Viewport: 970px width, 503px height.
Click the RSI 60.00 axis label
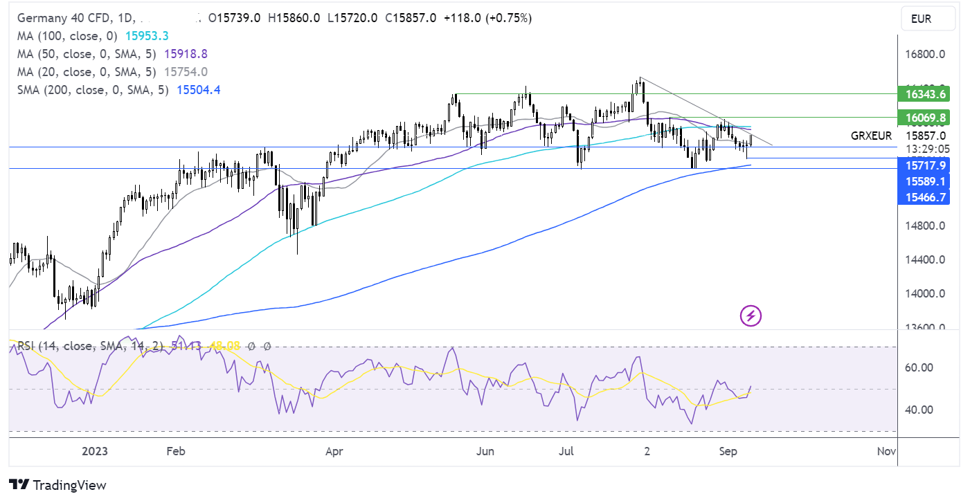[x=919, y=367]
